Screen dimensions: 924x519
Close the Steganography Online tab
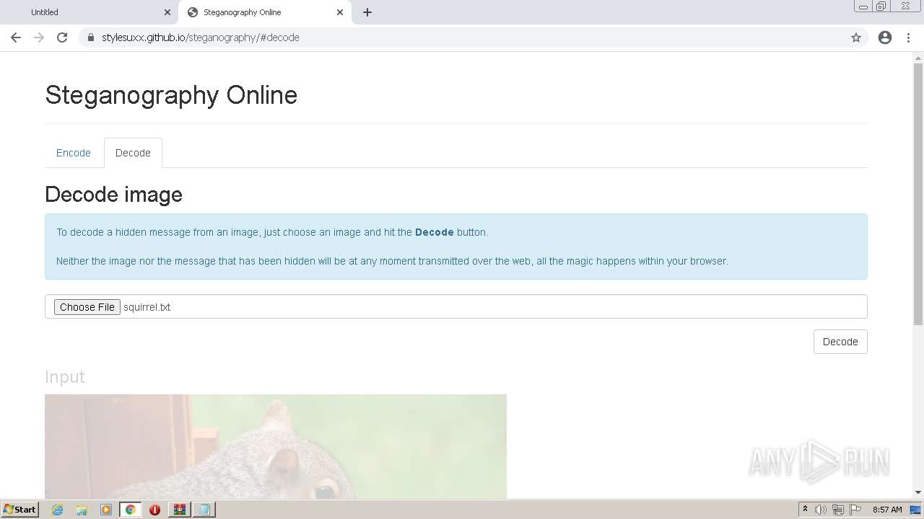click(339, 12)
